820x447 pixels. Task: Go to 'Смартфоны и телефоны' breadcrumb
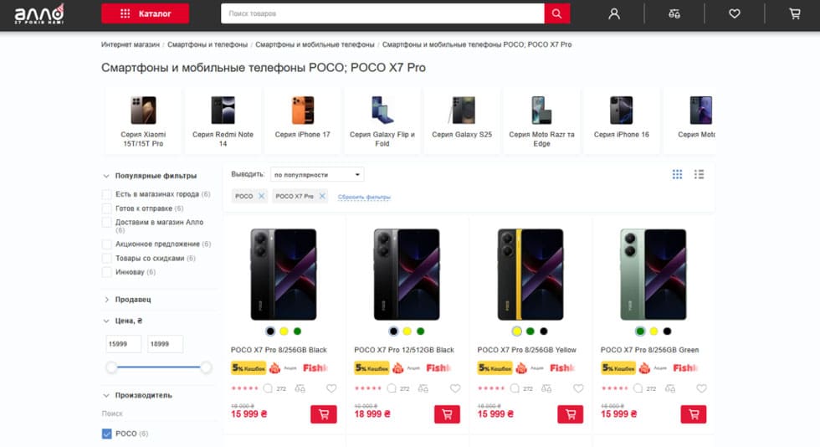207,44
